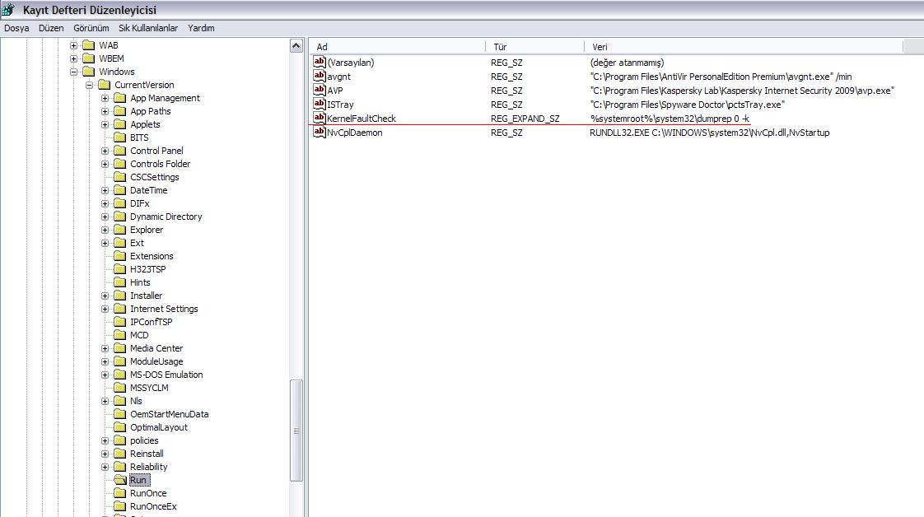
Task: Click the tree pane scroll up arrow
Action: [297, 47]
